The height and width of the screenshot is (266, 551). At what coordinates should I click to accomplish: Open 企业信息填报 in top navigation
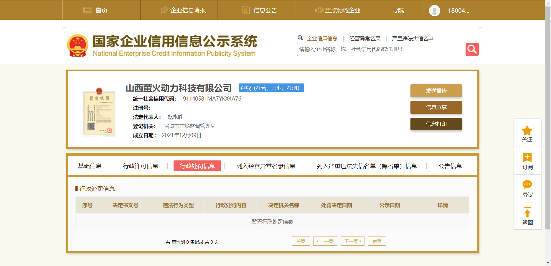188,10
